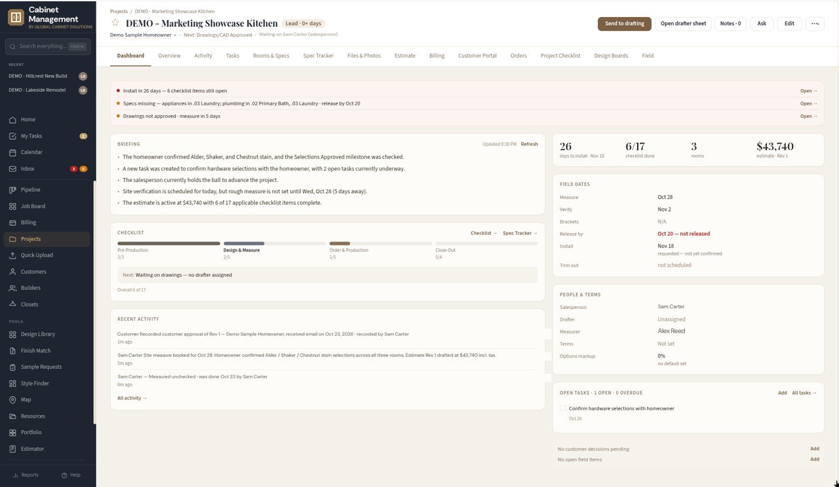
Task: Click the Style Finder icon
Action: click(x=13, y=384)
